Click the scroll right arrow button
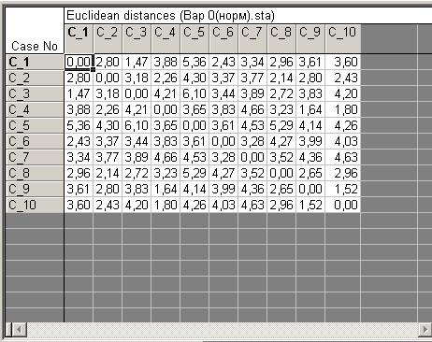 point(425,330)
